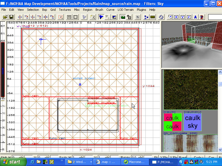Expand the hidden system tray icons
Image resolution: width=222 pixels, height=166 pixels.
(181, 162)
